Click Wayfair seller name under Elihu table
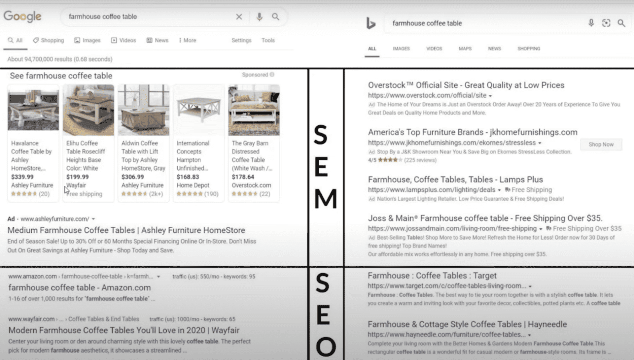 pyautogui.click(x=76, y=185)
